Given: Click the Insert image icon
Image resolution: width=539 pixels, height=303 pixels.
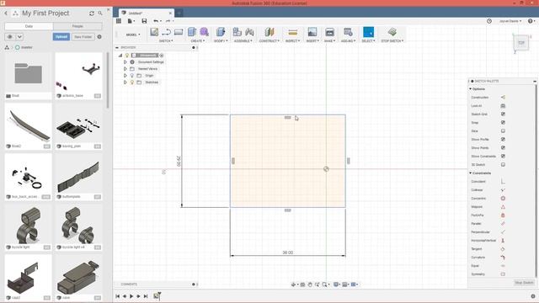Looking at the screenshot, I should (312, 32).
